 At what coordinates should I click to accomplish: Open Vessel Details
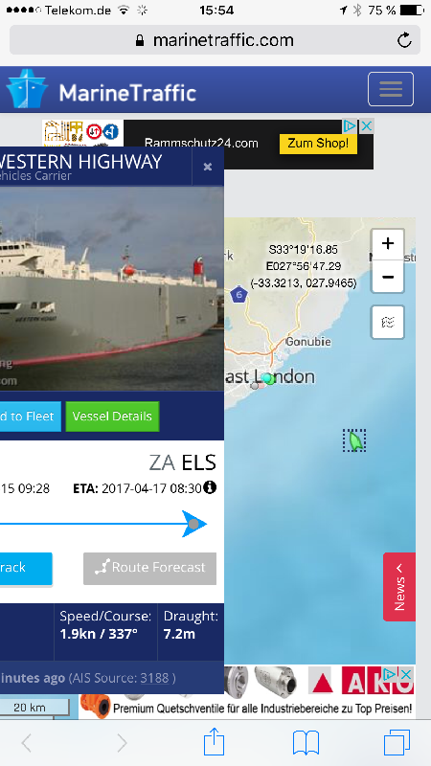[x=112, y=417]
